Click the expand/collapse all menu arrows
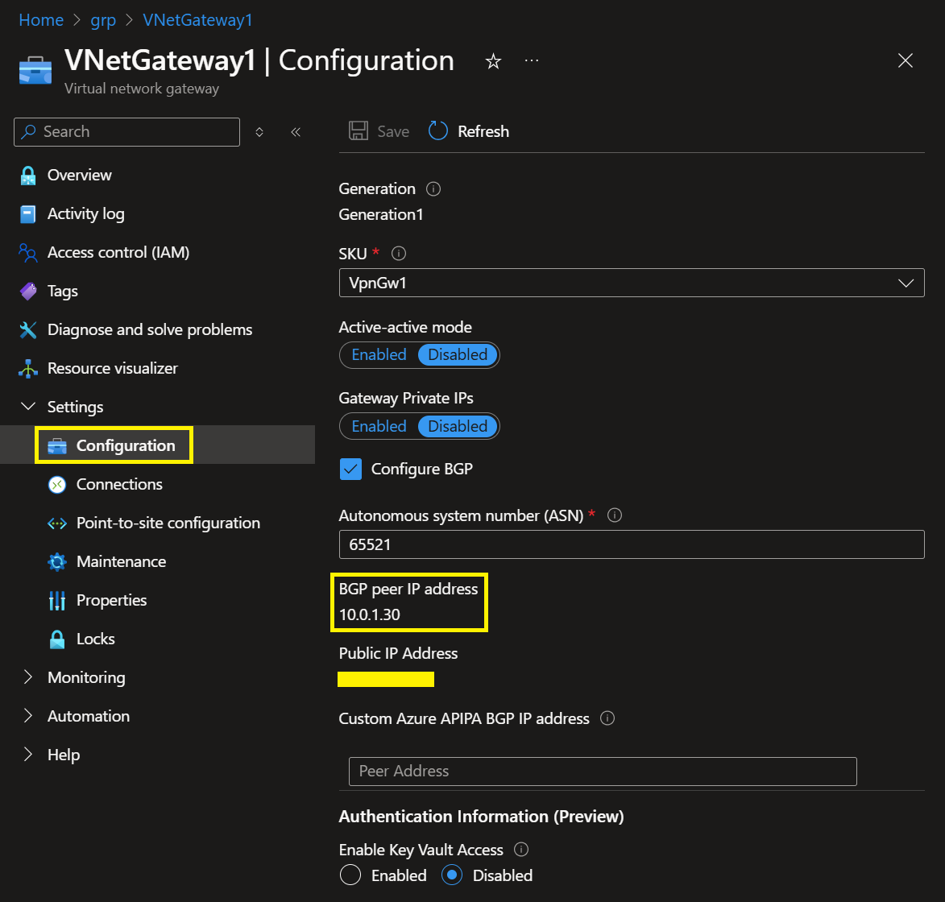The height and width of the screenshot is (902, 945). click(259, 132)
